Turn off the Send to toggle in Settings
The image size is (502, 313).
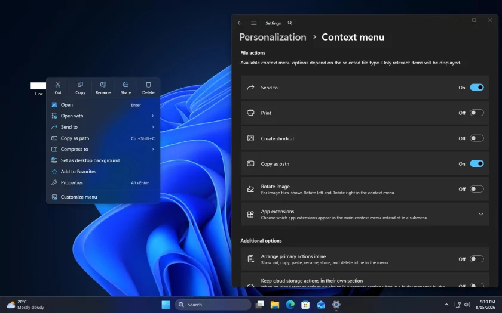pos(477,88)
